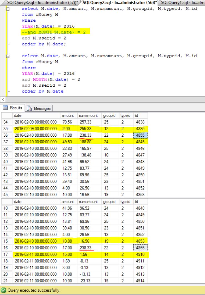Click the green success checkmark icon

tap(4, 290)
